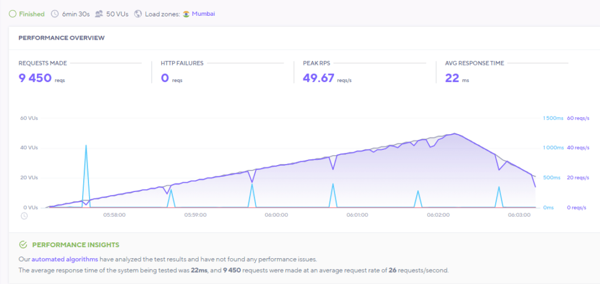Click the users icon beside 50 VUs
This screenshot has width=600, height=284.
[x=99, y=13]
